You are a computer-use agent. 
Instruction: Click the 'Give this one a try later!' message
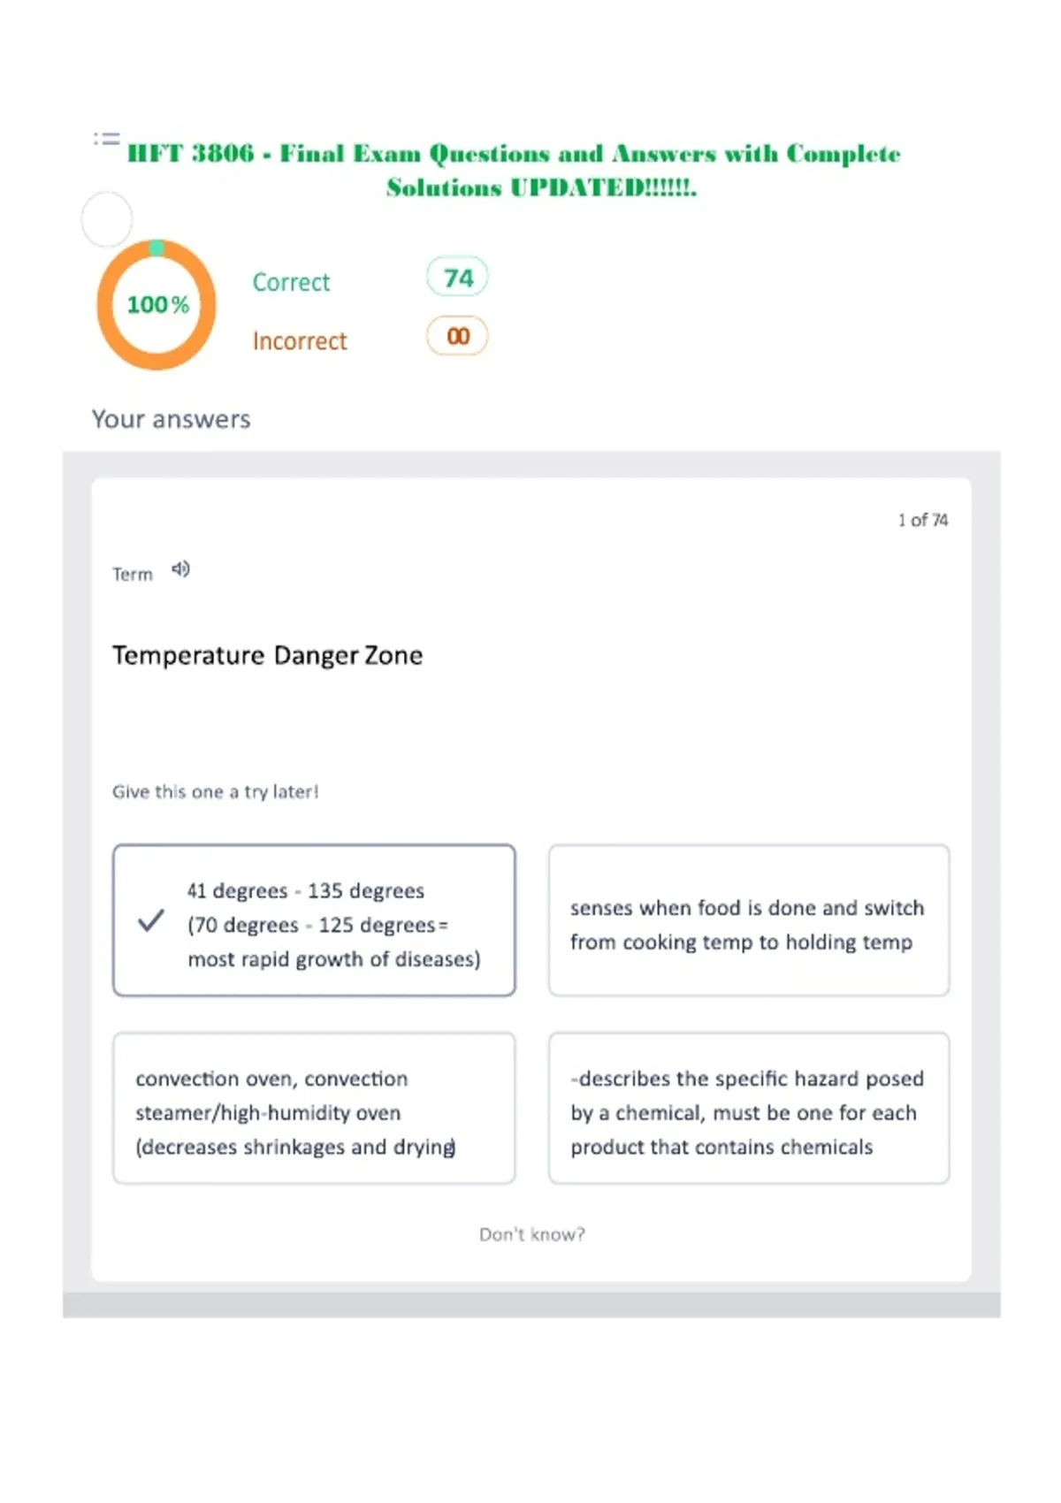[x=215, y=792]
